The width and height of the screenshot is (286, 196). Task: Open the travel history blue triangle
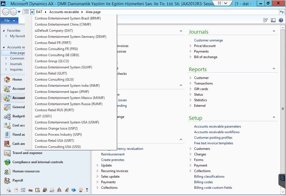pos(19,12)
